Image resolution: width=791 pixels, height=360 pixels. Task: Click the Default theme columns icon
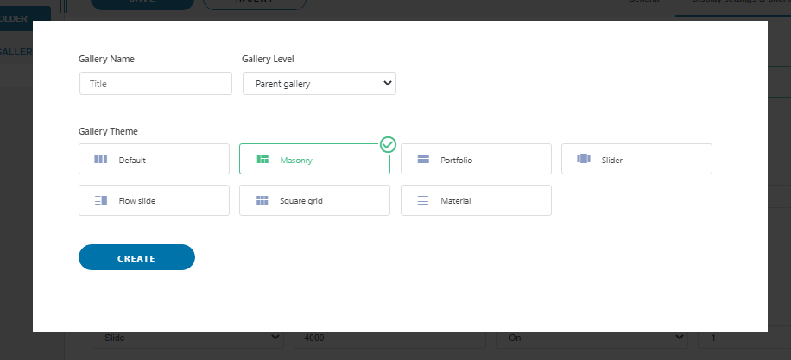101,160
